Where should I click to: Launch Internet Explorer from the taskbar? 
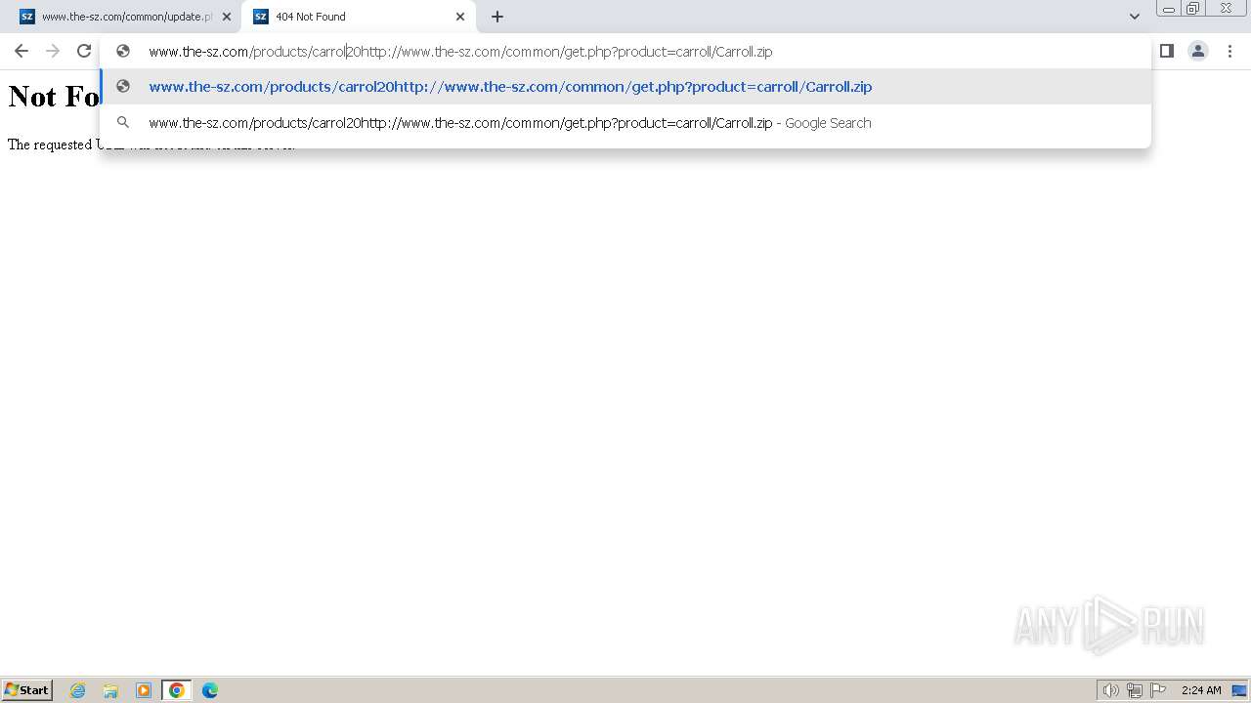(78, 690)
